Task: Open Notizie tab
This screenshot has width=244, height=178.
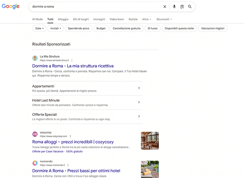Action: pos(133,19)
